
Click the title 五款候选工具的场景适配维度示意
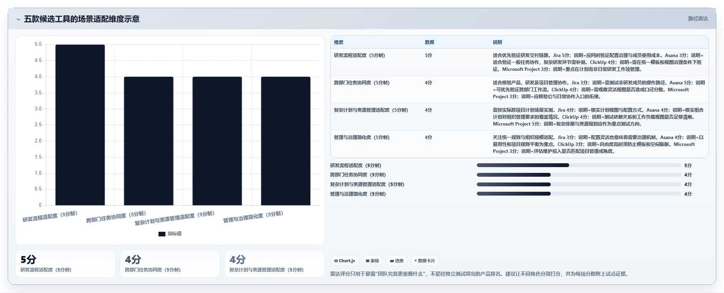coord(82,19)
